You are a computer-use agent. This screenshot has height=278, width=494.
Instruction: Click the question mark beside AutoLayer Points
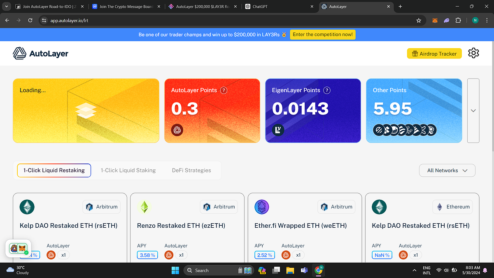224,90
